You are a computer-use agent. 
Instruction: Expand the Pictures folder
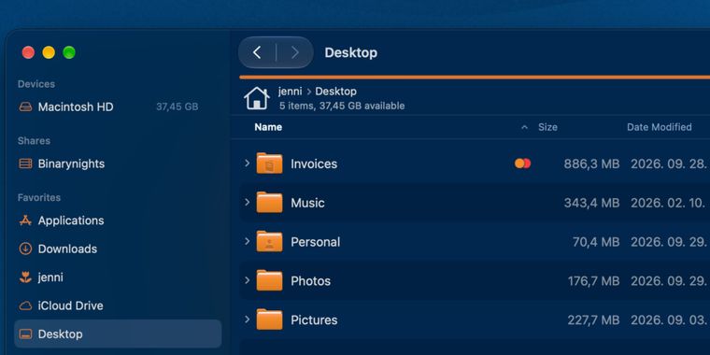point(248,319)
